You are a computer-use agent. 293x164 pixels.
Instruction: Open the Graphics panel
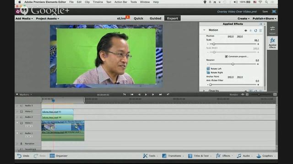click(x=266, y=156)
